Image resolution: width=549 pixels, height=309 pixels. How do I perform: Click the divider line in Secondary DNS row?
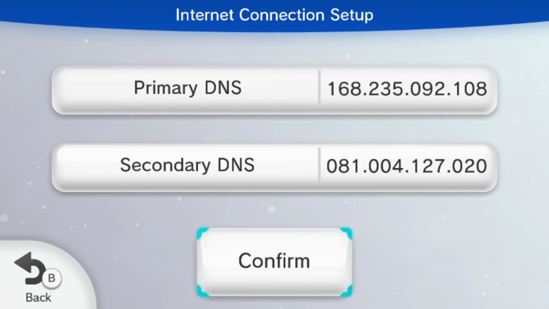[319, 166]
